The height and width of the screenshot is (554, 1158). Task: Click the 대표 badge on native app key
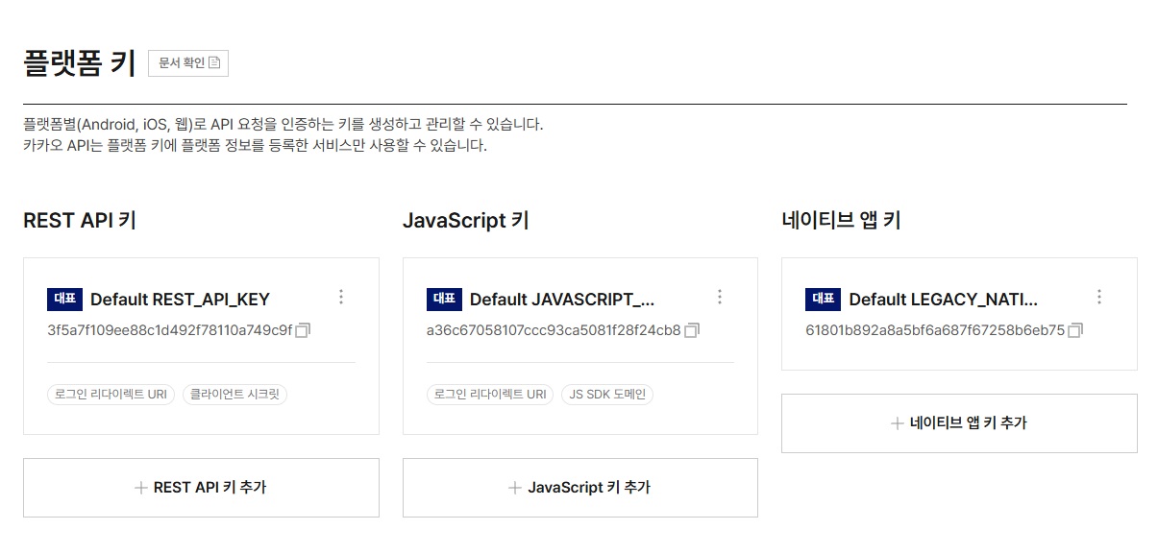pyautogui.click(x=824, y=300)
